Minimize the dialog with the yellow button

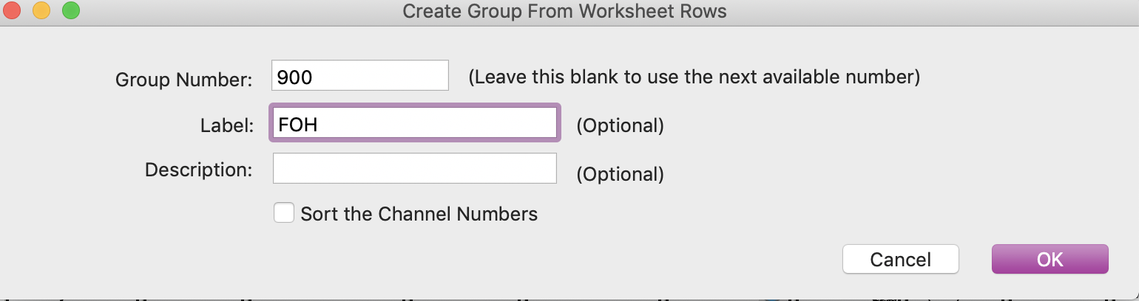(42, 11)
